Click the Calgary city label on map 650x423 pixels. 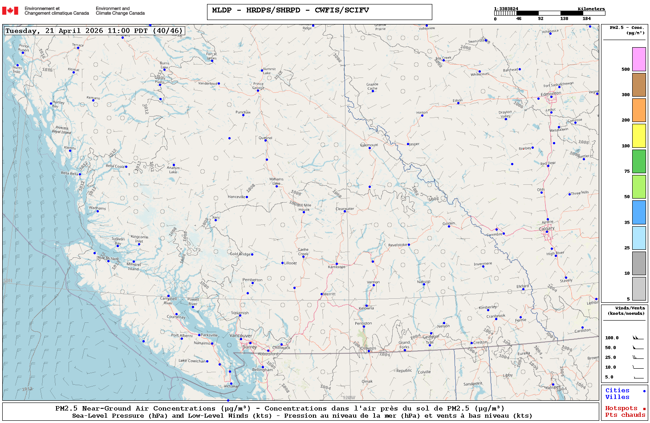click(547, 228)
